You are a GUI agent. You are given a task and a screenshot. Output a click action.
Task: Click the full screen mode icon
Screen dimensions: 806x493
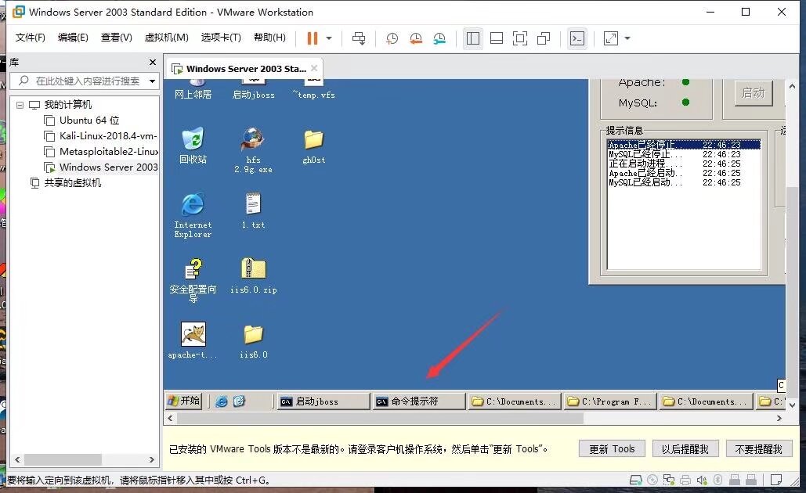coord(519,38)
